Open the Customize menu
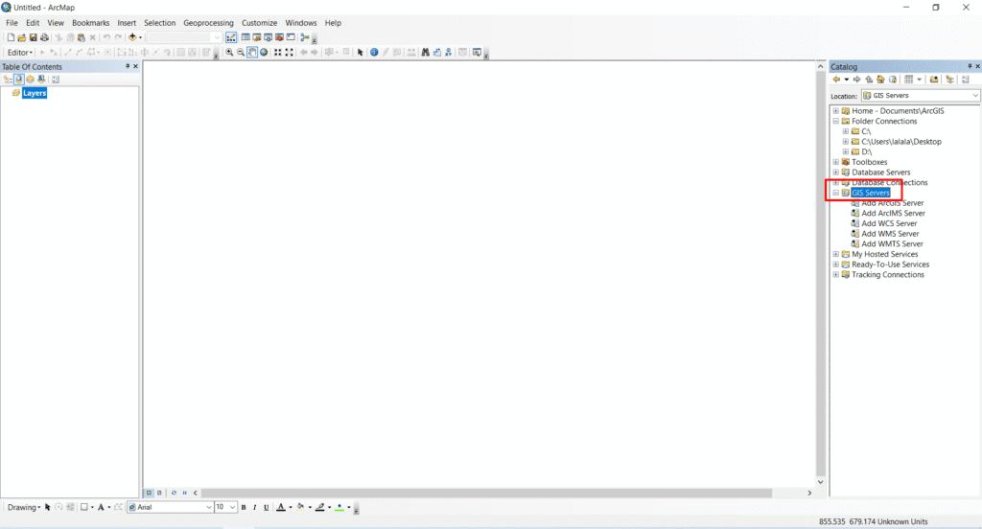Screen dimensions: 982x529 coord(259,23)
